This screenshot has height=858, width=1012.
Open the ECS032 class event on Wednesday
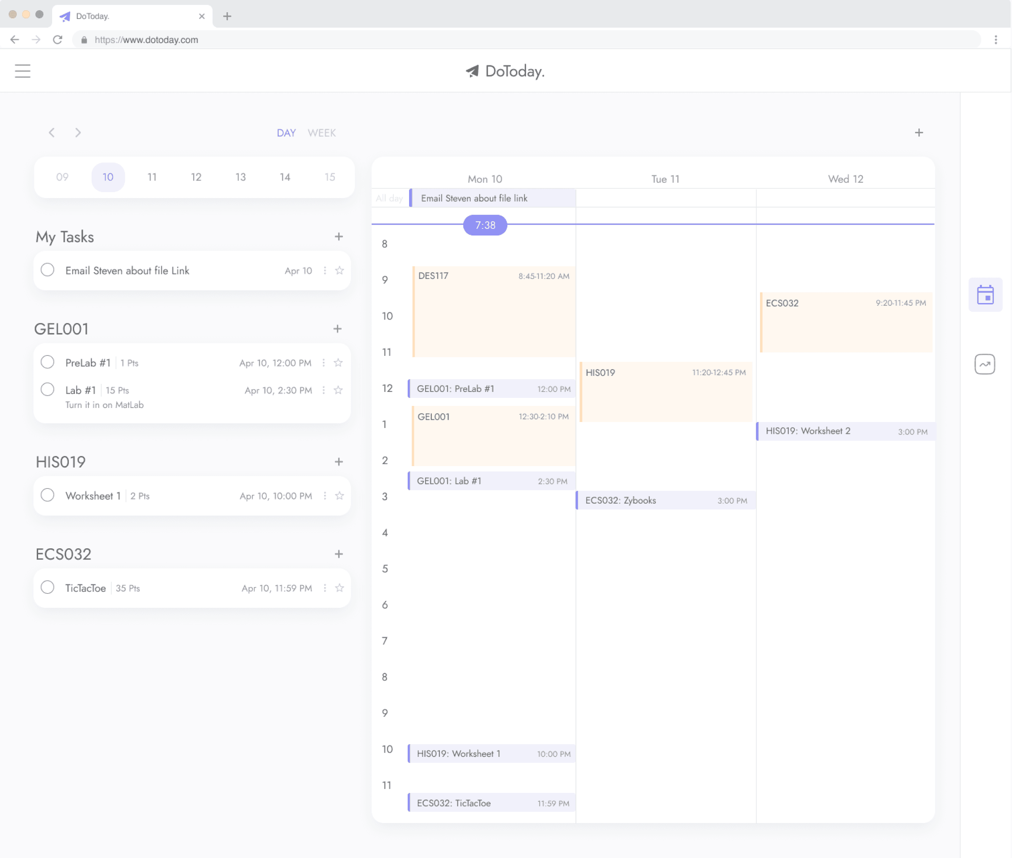[846, 322]
